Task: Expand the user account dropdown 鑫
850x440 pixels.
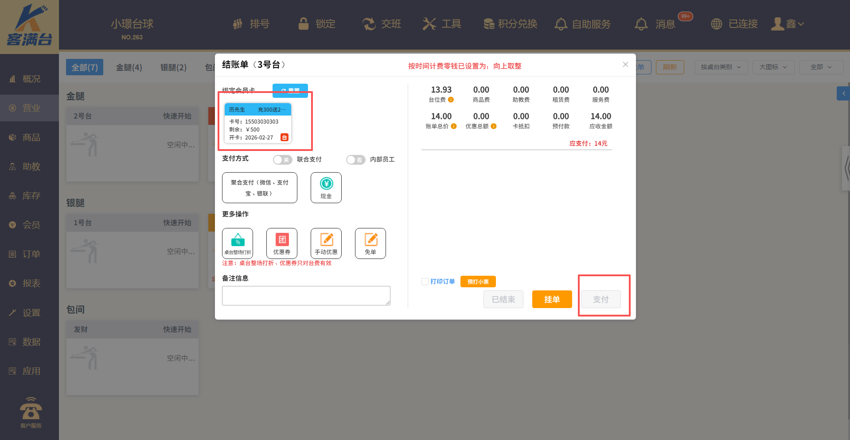Action: click(x=789, y=24)
